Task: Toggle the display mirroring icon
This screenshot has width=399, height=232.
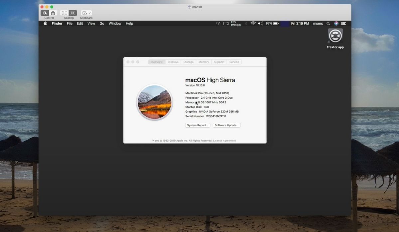Action: (x=219, y=24)
